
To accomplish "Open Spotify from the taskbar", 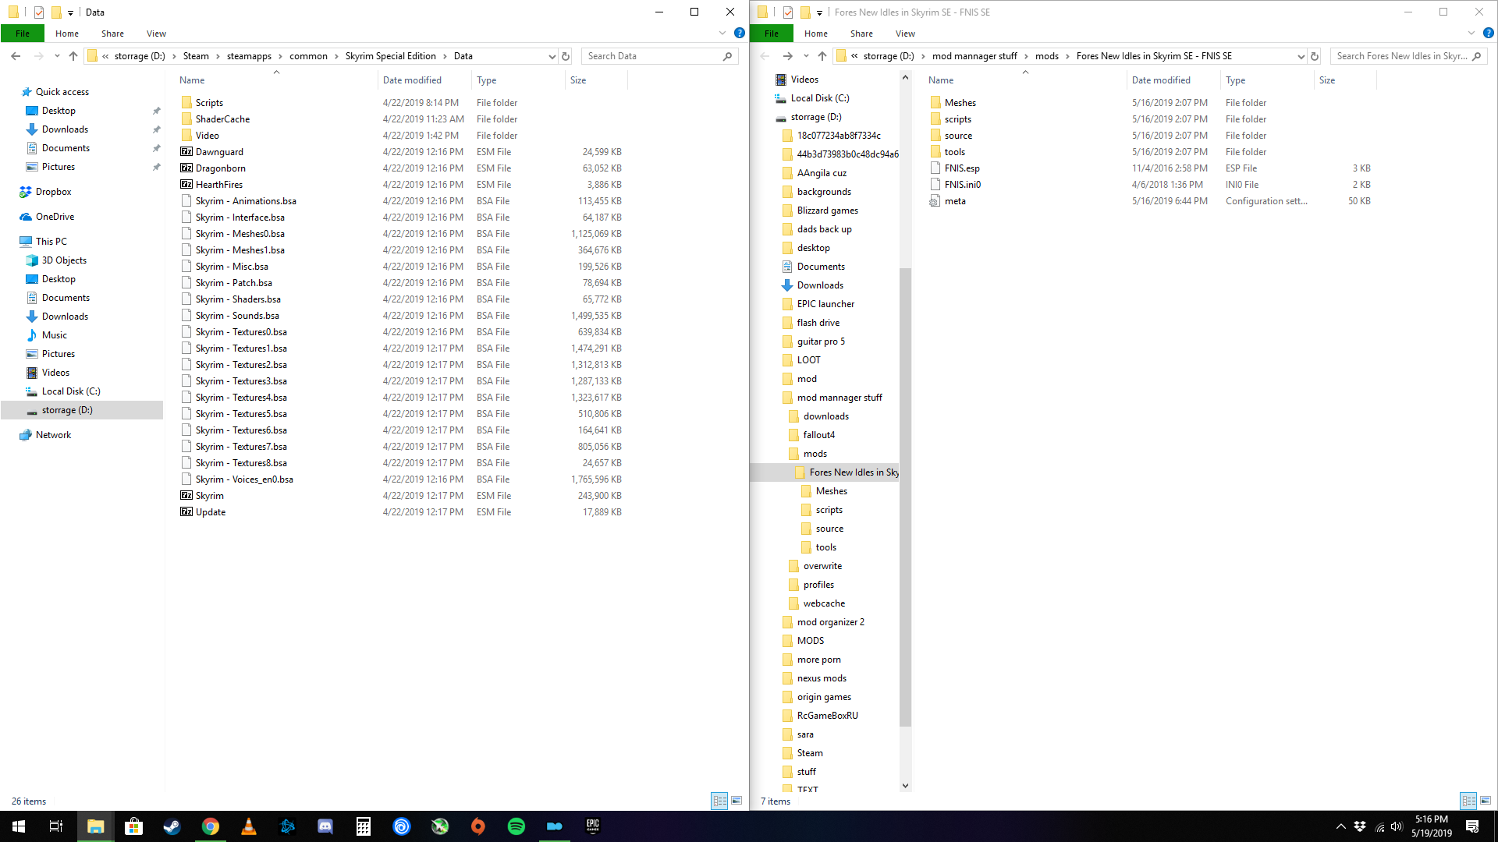I will point(516,826).
